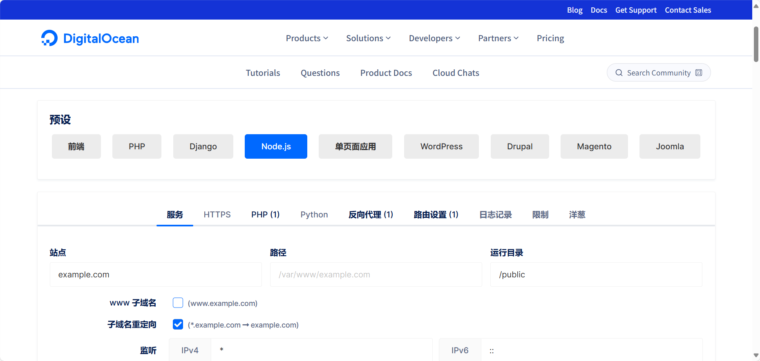The width and height of the screenshot is (760, 361).
Task: Open the Partners dropdown menu
Action: point(498,38)
